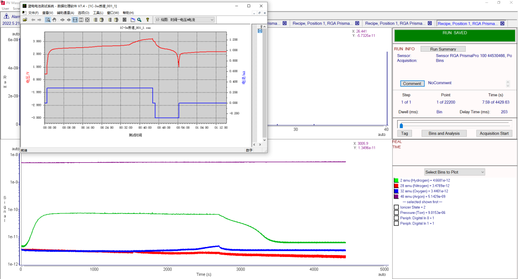The image size is (518, 279).
Task: Click the Comment button
Action: click(412, 83)
